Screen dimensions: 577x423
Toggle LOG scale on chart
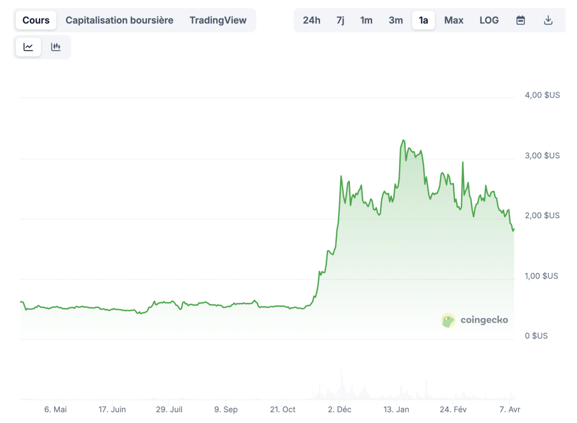pos(489,20)
